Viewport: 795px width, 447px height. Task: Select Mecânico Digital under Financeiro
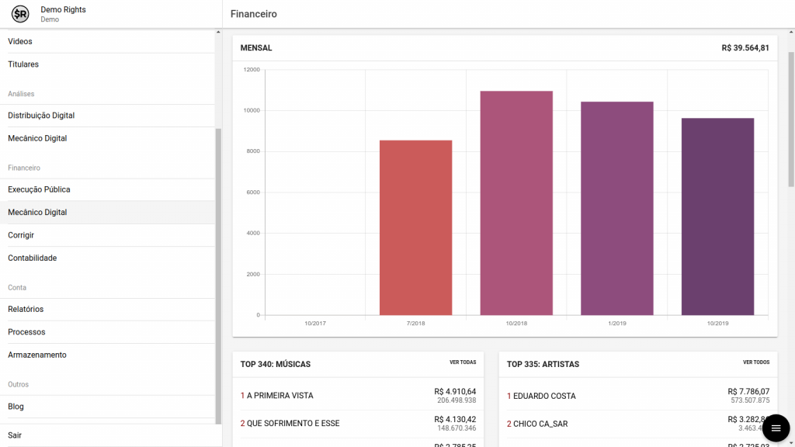click(x=37, y=212)
